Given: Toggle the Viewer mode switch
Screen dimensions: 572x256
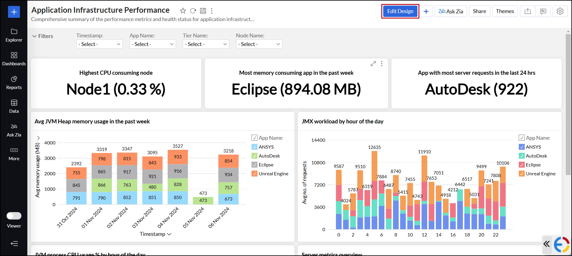Looking at the screenshot, I should click(x=14, y=216).
